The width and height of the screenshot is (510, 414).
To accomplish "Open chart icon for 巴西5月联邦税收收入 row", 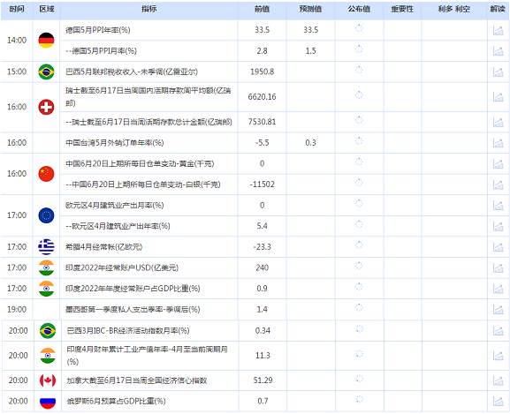I will pos(498,72).
